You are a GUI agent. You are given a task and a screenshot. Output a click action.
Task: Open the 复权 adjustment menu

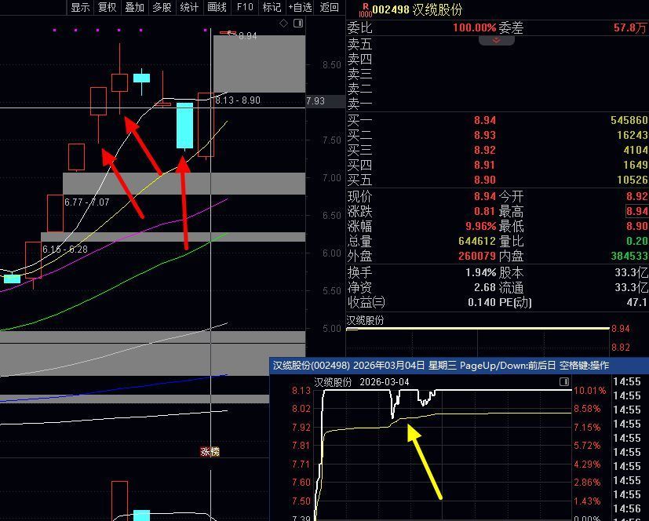pyautogui.click(x=107, y=8)
